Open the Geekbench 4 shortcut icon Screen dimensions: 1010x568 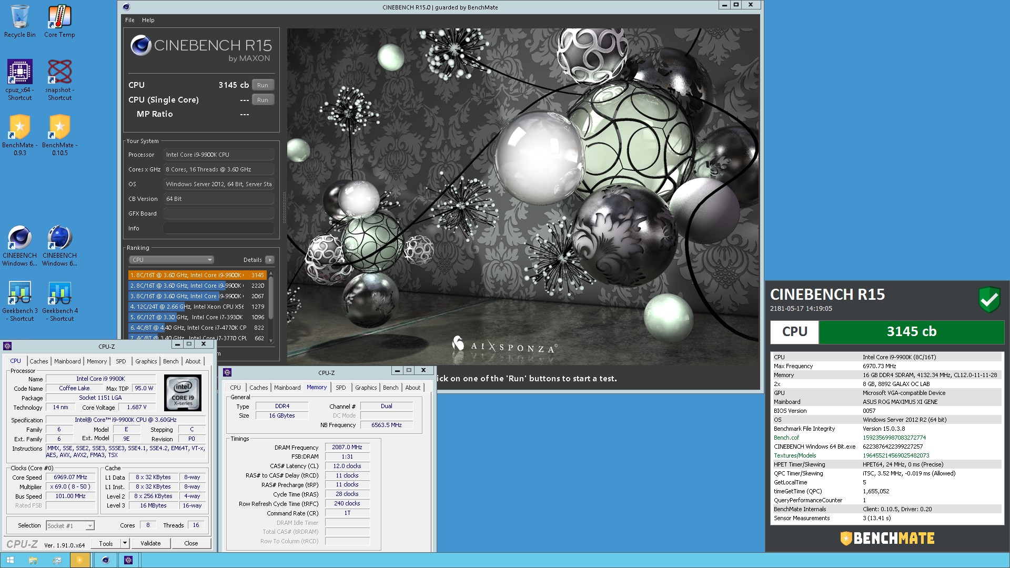[x=59, y=301]
